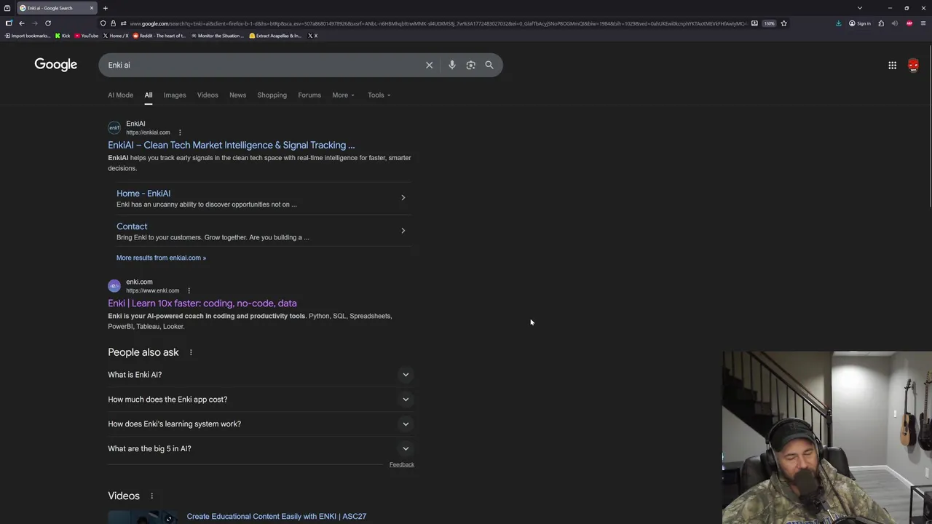The image size is (932, 524).
Task: Click the tracking protection shield icon
Action: tap(103, 23)
